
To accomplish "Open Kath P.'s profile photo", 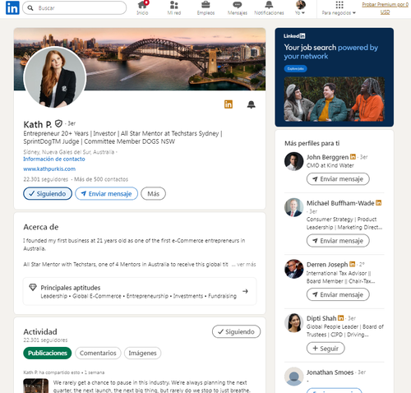I will 55,77.
